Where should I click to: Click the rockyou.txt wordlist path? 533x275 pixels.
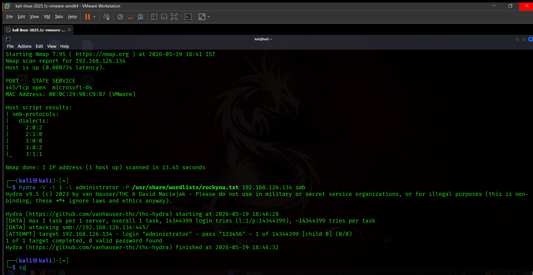click(185, 187)
